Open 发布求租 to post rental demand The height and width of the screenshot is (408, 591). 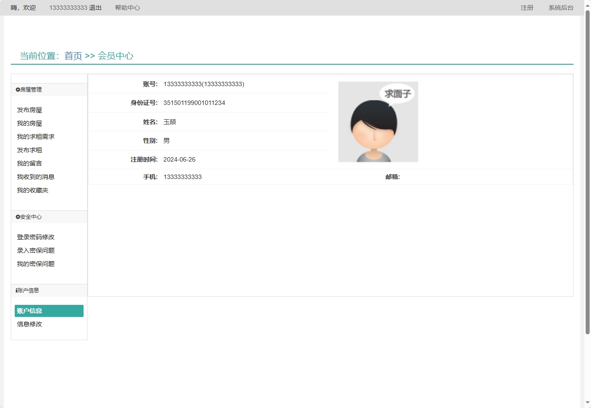[x=29, y=150]
